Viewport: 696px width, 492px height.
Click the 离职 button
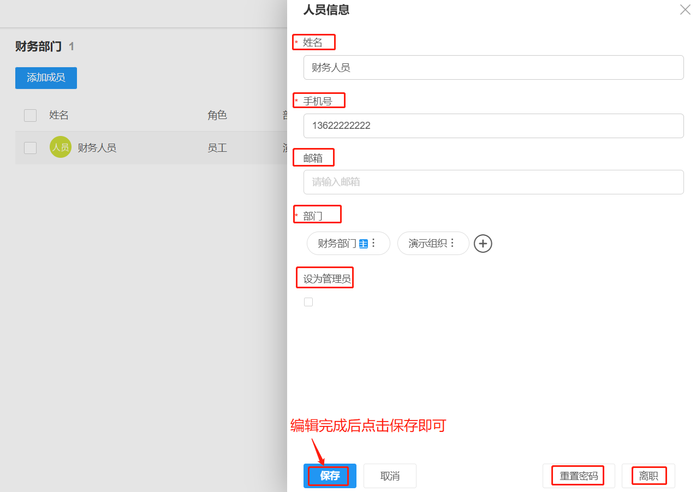point(649,476)
